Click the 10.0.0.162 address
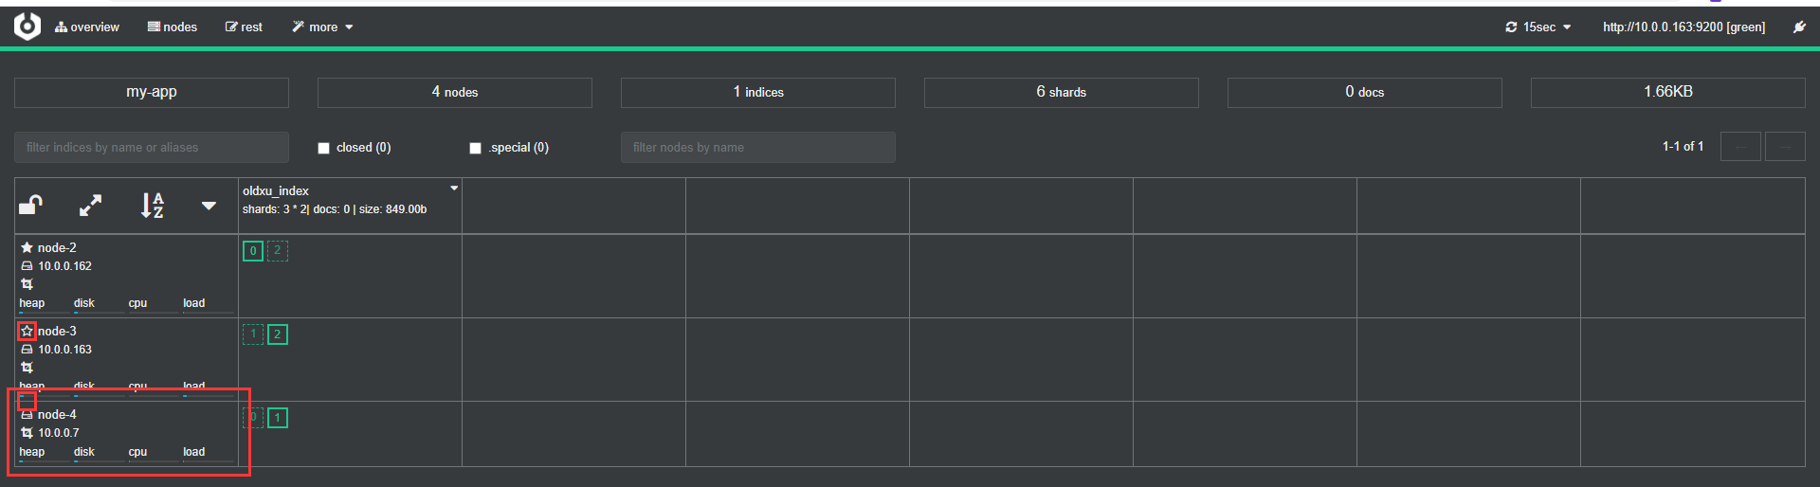Viewport: 1820px width, 487px height. click(64, 266)
